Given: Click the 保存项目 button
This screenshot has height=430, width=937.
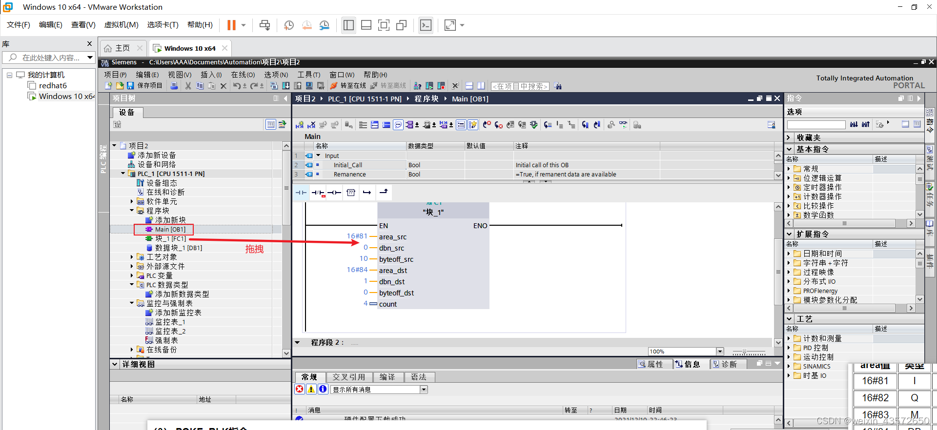Looking at the screenshot, I should (x=144, y=86).
